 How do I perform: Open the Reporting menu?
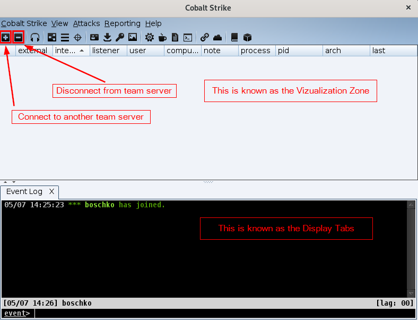click(x=123, y=23)
